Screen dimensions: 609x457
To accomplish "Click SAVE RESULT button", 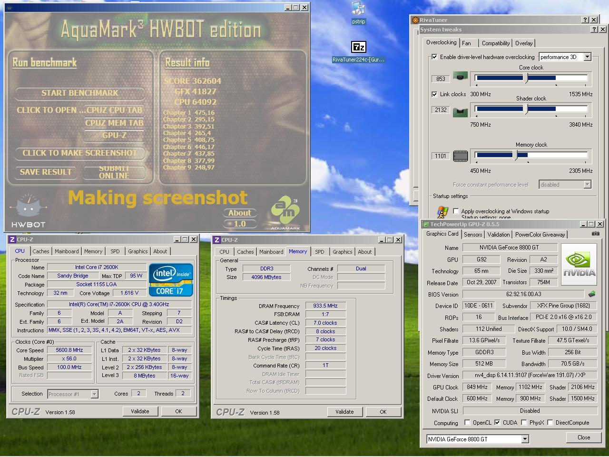I will click(x=46, y=172).
